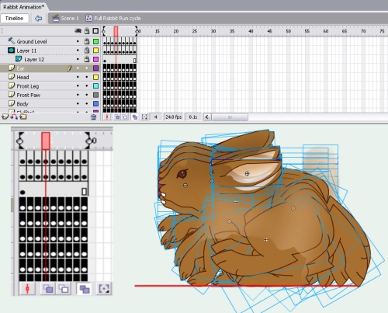
Task: Select the Front Leg layer name
Action: [28, 86]
